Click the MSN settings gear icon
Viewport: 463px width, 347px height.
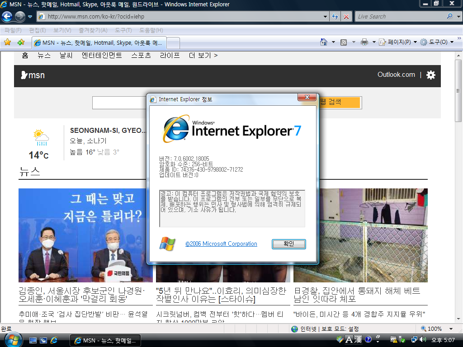(430, 75)
